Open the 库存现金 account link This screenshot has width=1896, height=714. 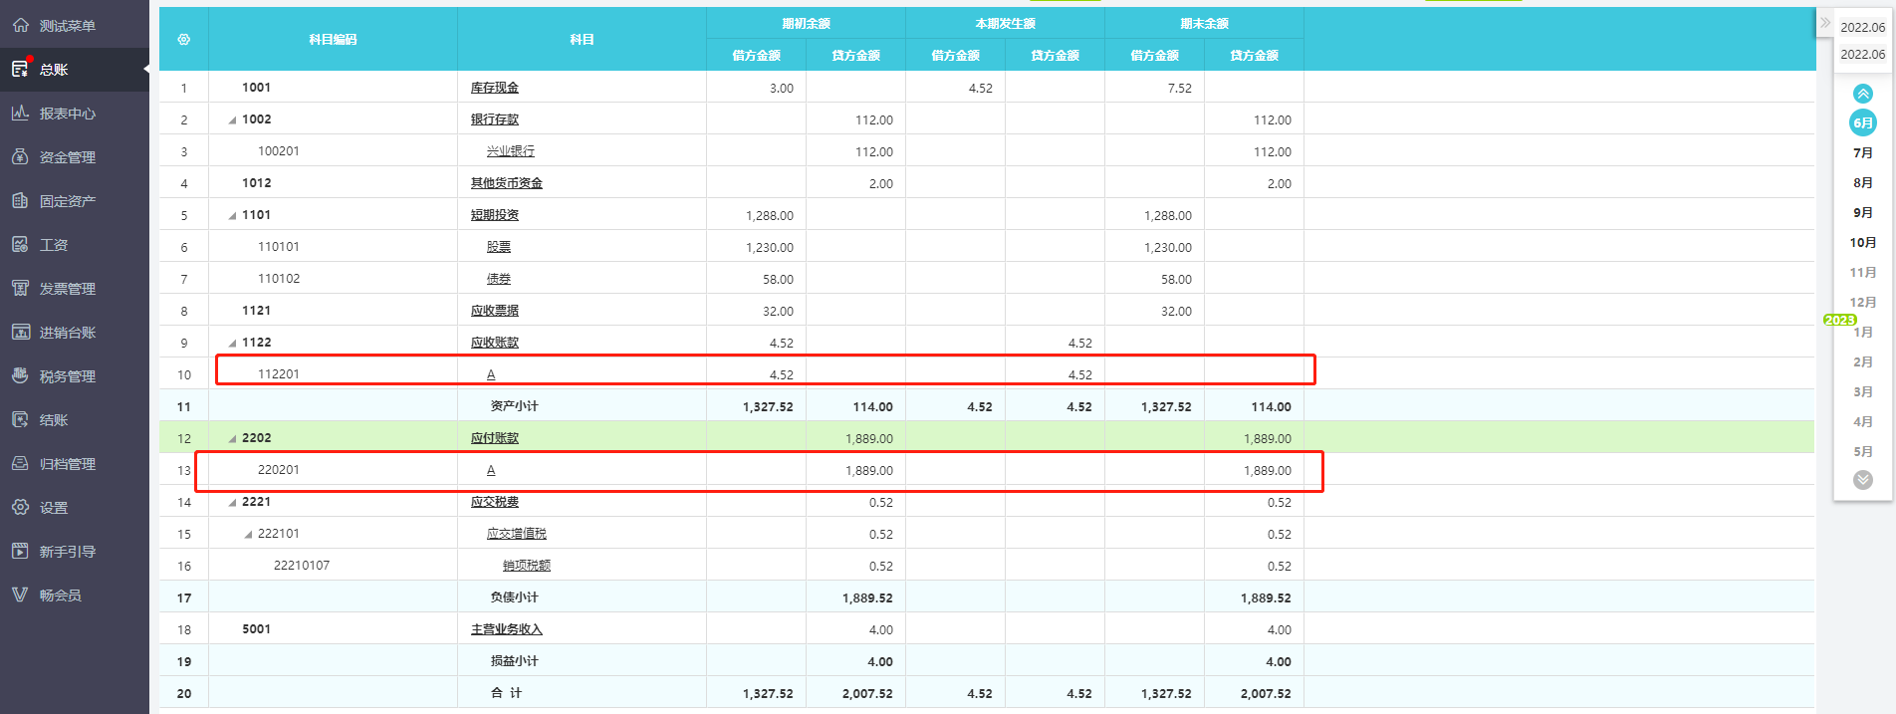[494, 88]
